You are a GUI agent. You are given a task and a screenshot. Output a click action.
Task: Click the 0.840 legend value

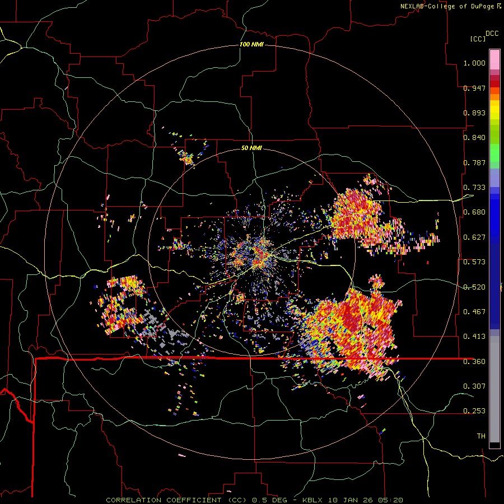click(474, 138)
